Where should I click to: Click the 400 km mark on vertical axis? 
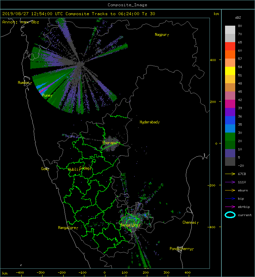(x=213, y=60)
